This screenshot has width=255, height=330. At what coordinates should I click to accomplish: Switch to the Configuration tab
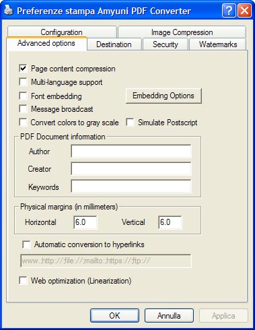pos(62,32)
